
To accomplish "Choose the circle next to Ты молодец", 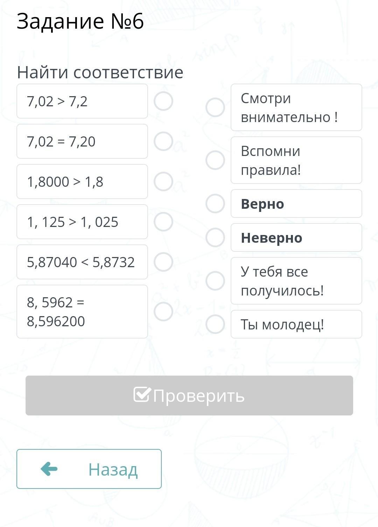I will pos(215,324).
